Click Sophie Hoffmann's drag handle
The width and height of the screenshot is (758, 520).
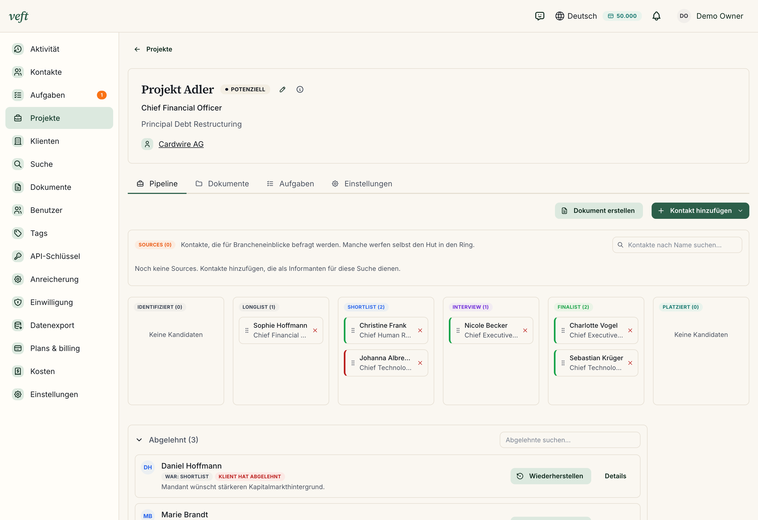(247, 330)
